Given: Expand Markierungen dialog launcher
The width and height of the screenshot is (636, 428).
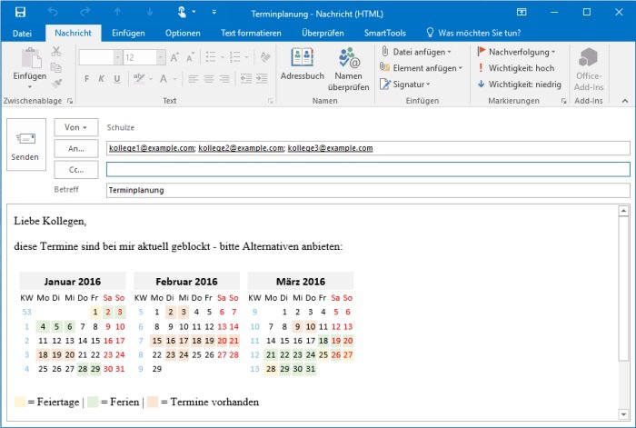Looking at the screenshot, I should pyautogui.click(x=563, y=101).
